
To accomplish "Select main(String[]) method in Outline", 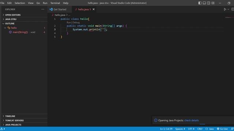I will pyautogui.click(x=20, y=32).
